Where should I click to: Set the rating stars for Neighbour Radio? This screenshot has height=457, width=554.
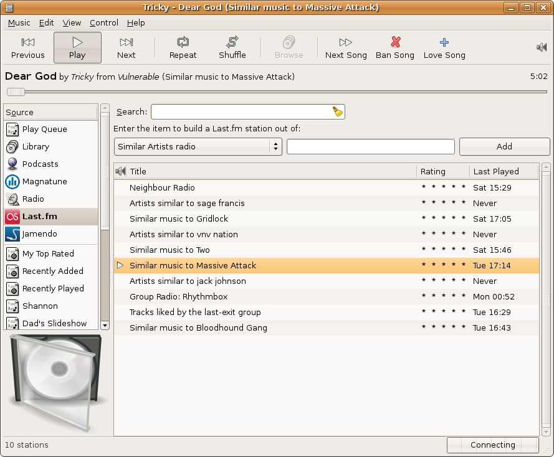444,187
